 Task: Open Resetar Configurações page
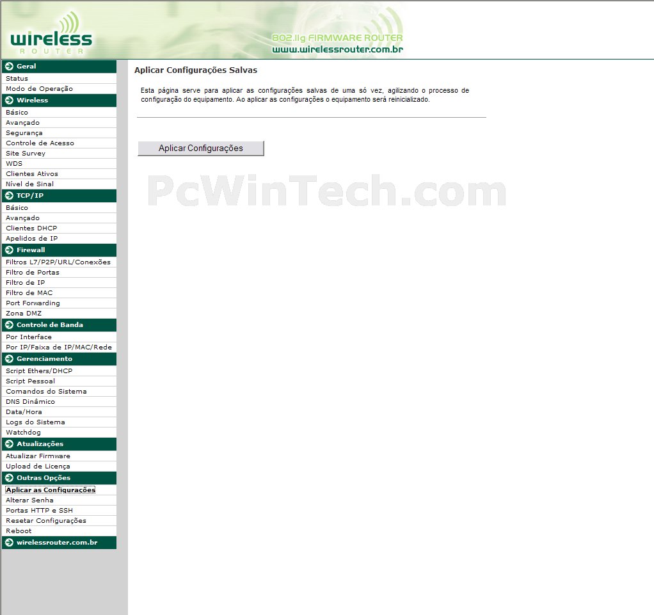coord(46,521)
